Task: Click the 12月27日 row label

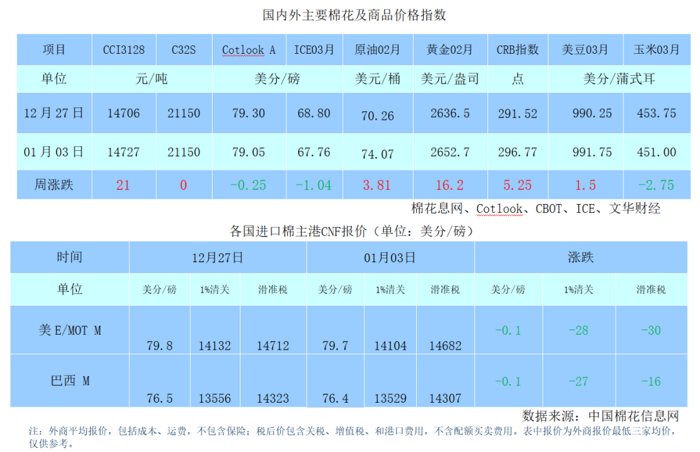Action: (54, 113)
